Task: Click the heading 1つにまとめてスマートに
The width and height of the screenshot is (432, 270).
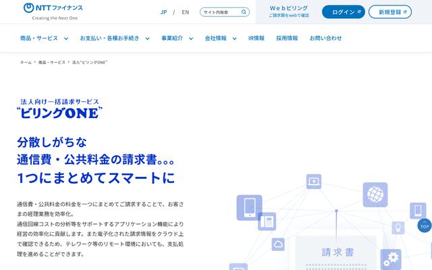Action: tap(96, 178)
